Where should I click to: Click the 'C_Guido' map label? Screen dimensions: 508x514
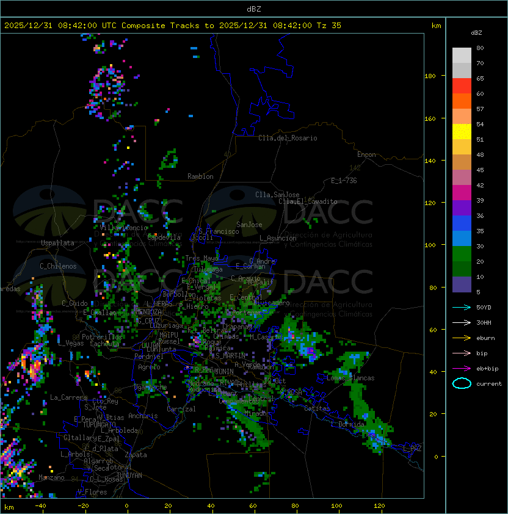coord(74,303)
